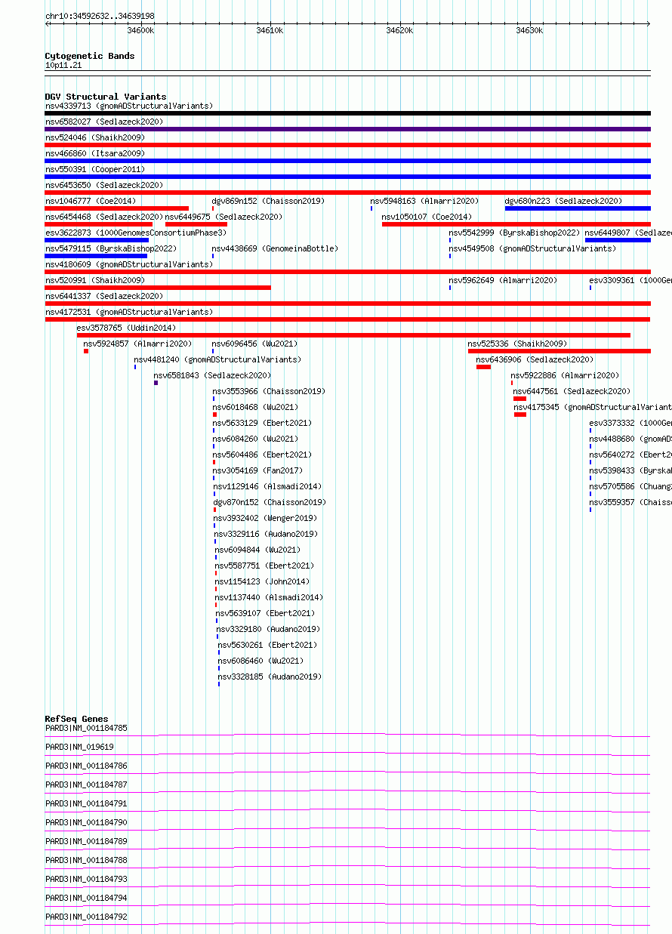Click dgv680n223 (Sedlazeck2020) blue bar

click(x=578, y=208)
